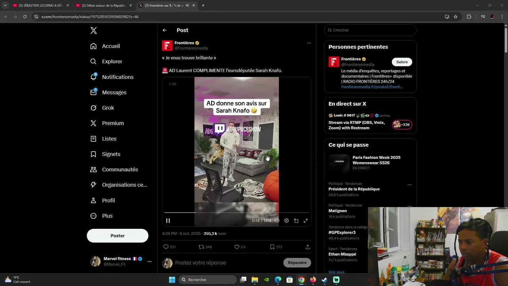
Task: Reload the browser page
Action: (25, 17)
